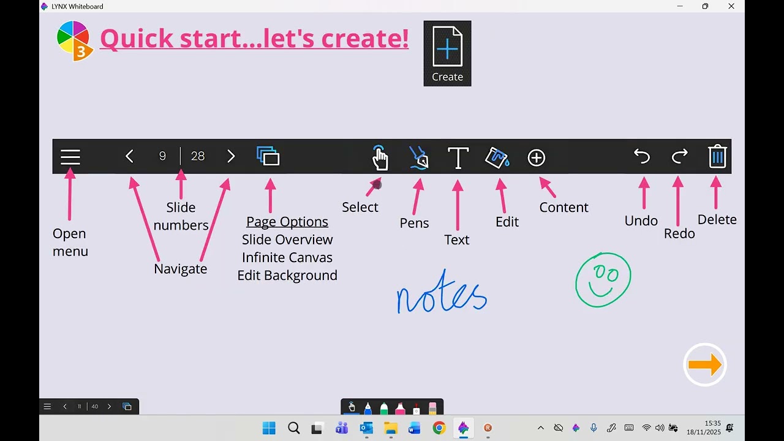
Task: Click the Quick start title link
Action: [254, 38]
